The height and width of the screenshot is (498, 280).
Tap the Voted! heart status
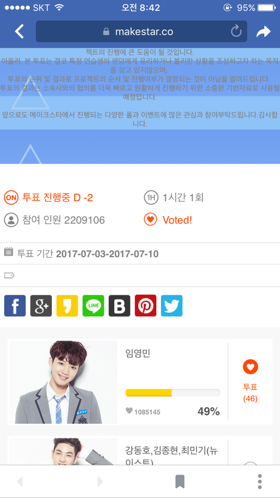169,220
